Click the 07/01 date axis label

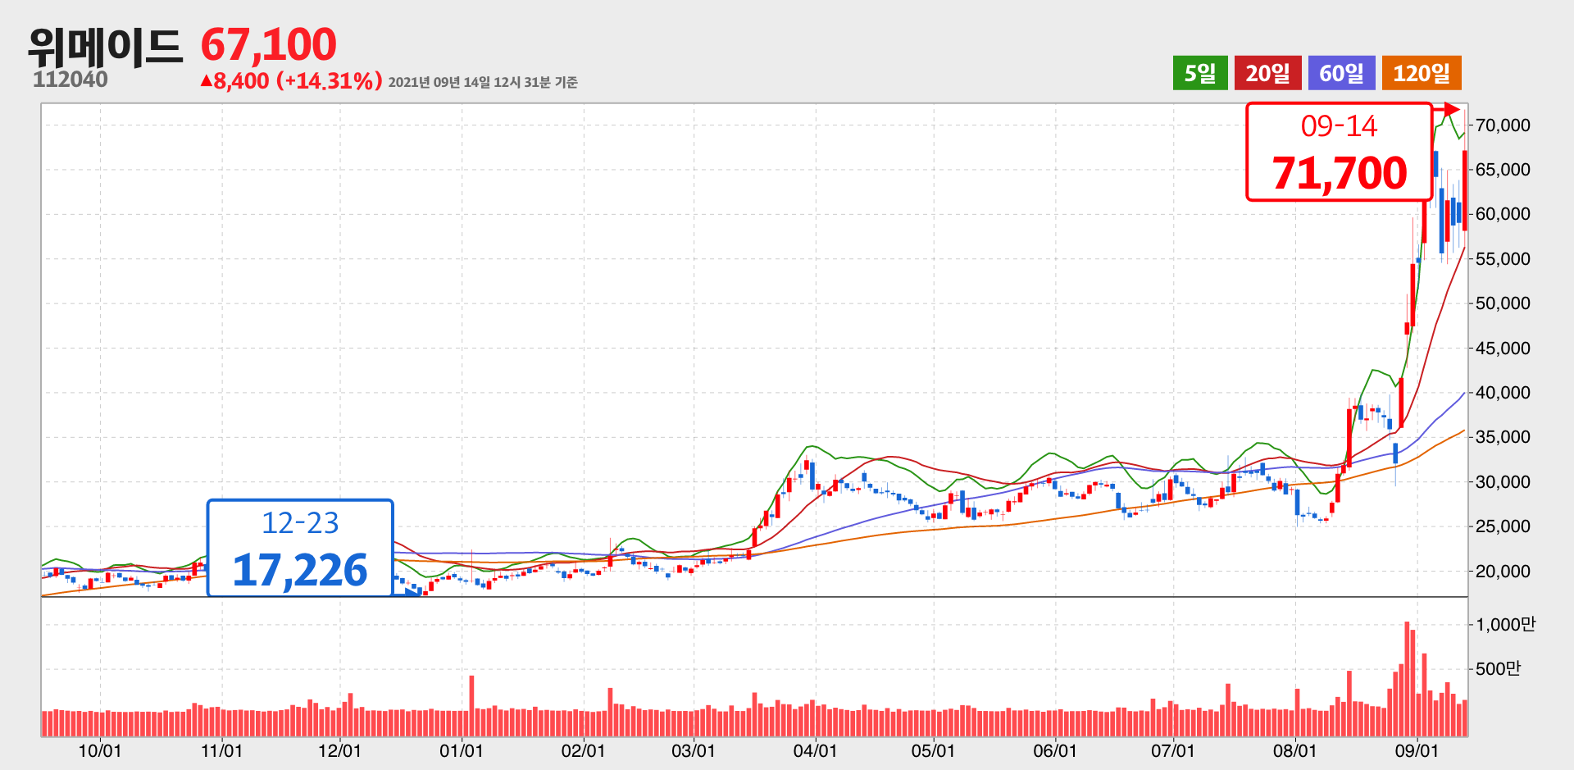pyautogui.click(x=1173, y=750)
